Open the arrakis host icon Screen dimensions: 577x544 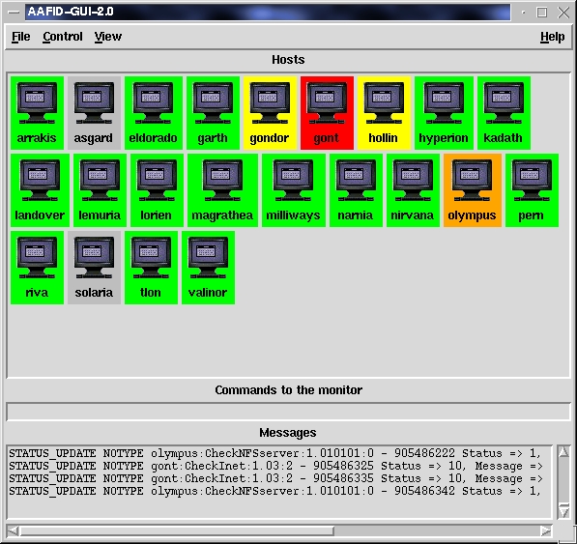pos(37,113)
